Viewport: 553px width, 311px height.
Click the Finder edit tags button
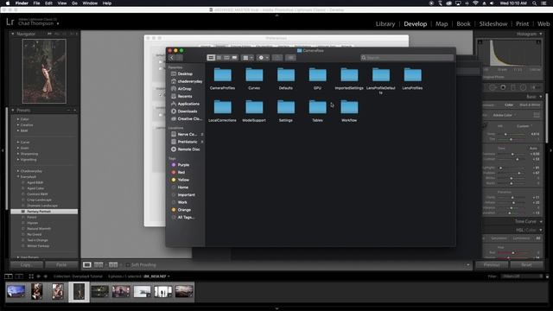tap(290, 58)
